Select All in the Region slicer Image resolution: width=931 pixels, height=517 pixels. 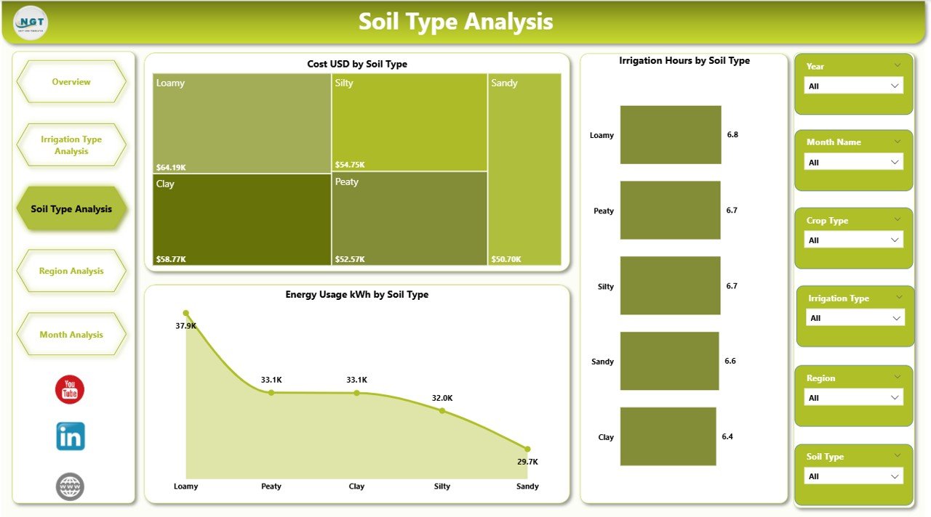(853, 397)
